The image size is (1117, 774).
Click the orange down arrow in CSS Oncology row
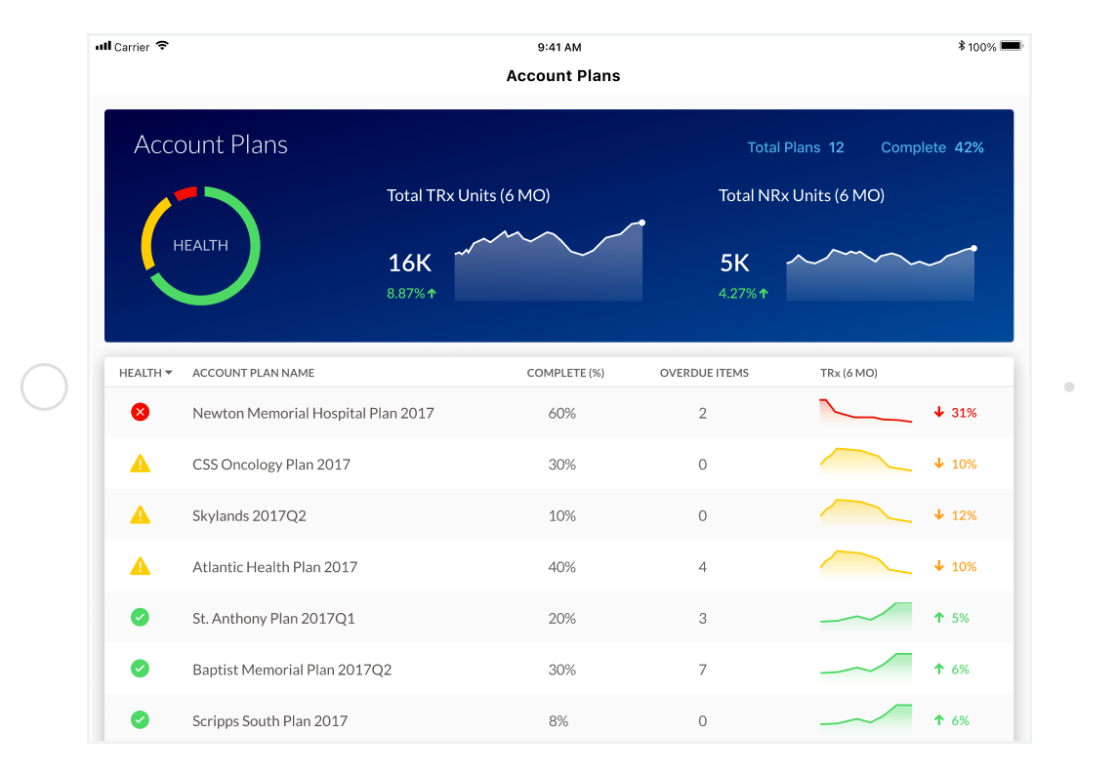(939, 464)
